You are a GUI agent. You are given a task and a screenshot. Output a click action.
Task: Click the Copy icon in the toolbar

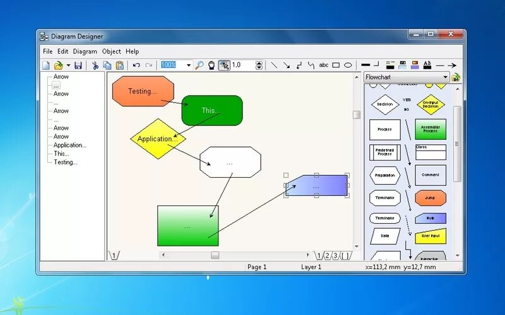pos(107,66)
